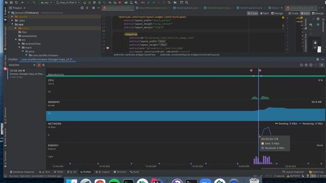Minimize the Profiler tool window

[x=322, y=59]
